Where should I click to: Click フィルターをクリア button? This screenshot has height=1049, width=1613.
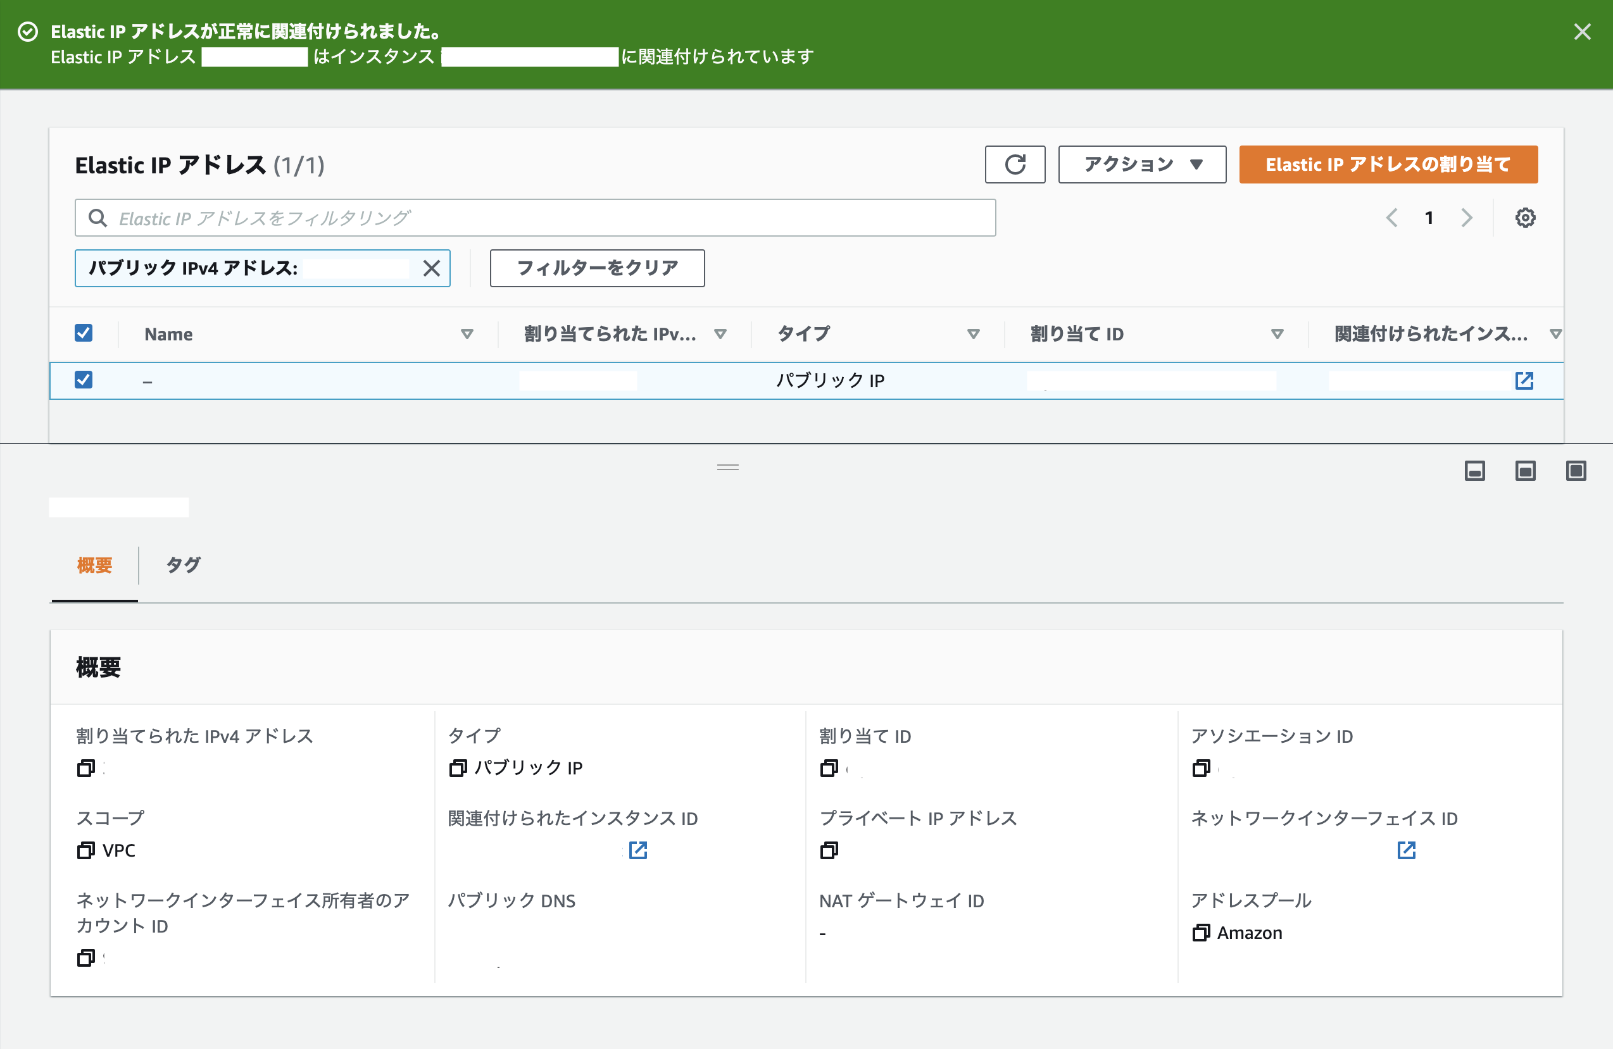[597, 268]
